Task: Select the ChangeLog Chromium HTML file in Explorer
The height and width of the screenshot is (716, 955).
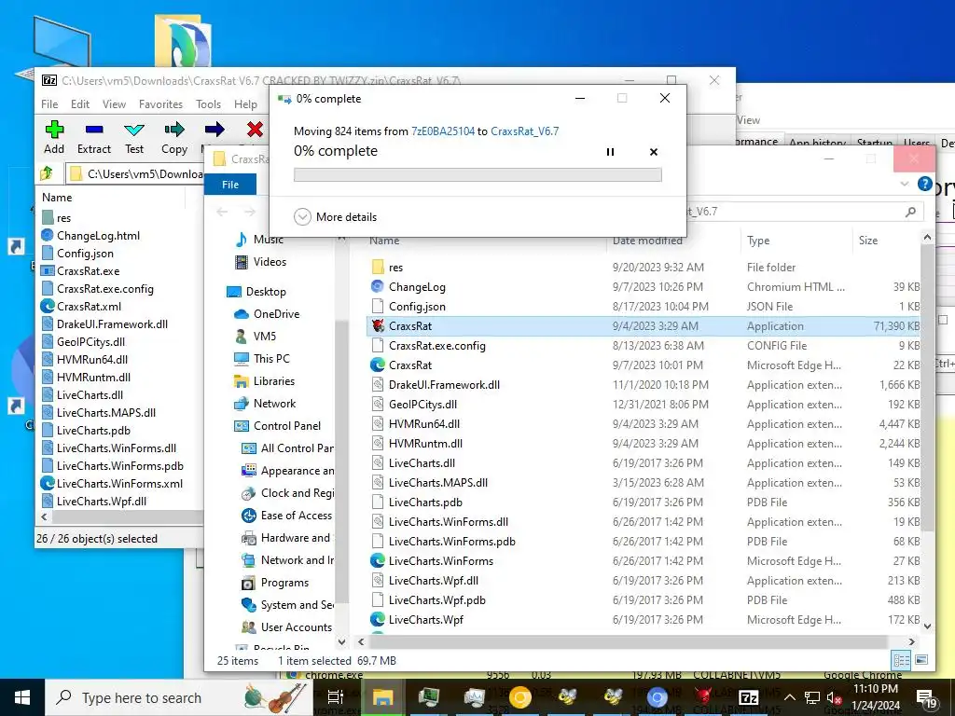Action: tap(644, 287)
